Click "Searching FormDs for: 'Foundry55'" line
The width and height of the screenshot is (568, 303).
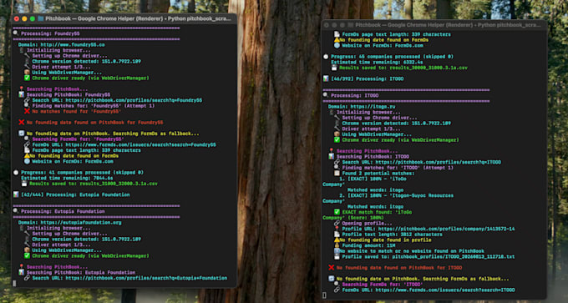pyautogui.click(x=79, y=139)
